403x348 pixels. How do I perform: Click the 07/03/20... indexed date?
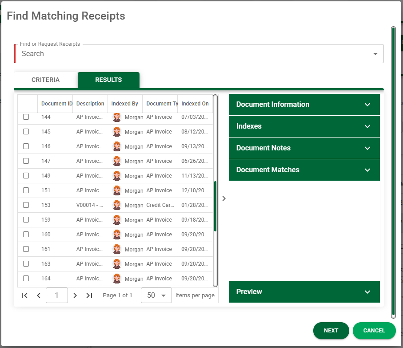[x=195, y=117]
